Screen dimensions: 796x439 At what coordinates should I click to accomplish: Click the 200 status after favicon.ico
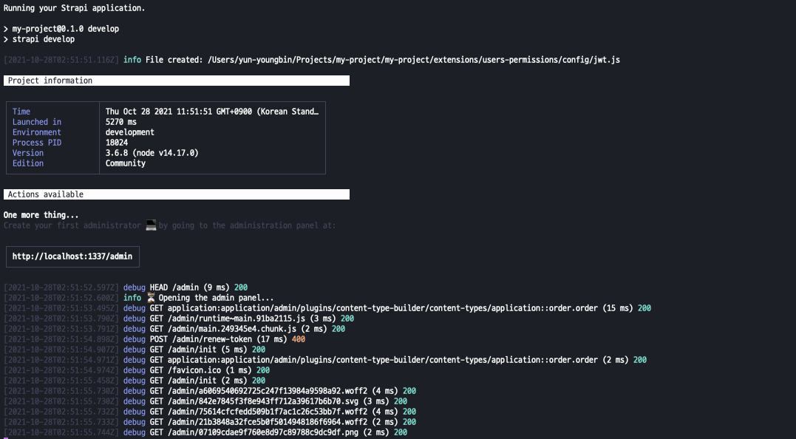[263, 370]
